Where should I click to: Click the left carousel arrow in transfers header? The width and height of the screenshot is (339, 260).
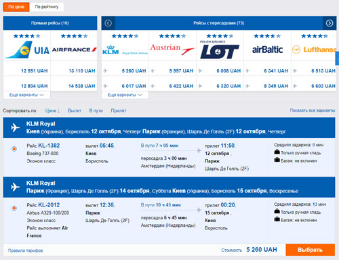(x=108, y=23)
